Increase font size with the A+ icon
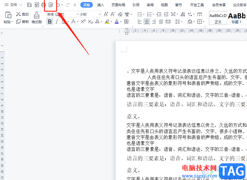The height and width of the screenshot is (180, 247). tap(106, 14)
